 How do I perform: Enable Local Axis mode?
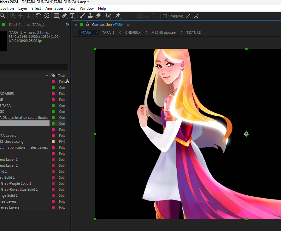pos(140,16)
